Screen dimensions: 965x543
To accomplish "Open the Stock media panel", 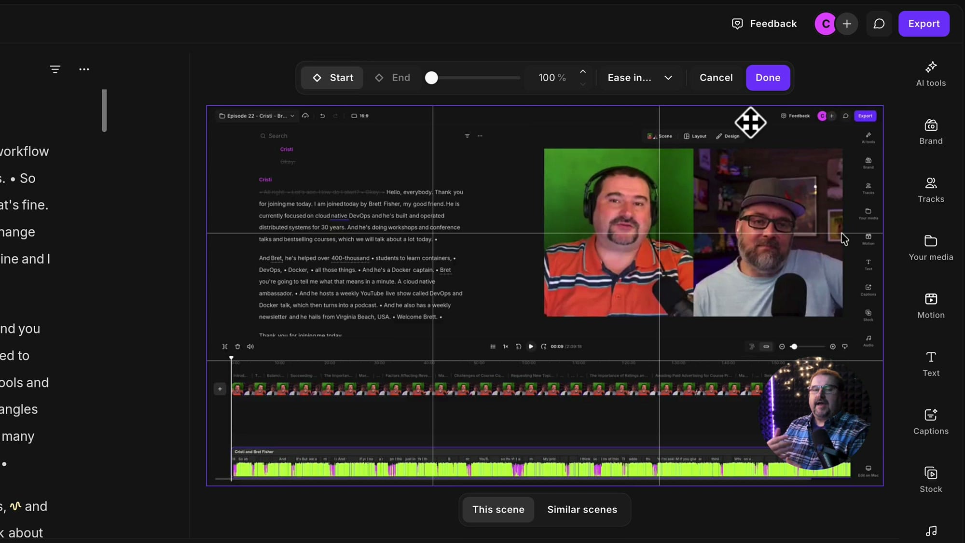I will [931, 480].
